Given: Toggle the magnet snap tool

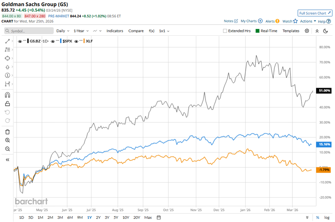Looking at the screenshot, I should pyautogui.click(x=7, y=95).
